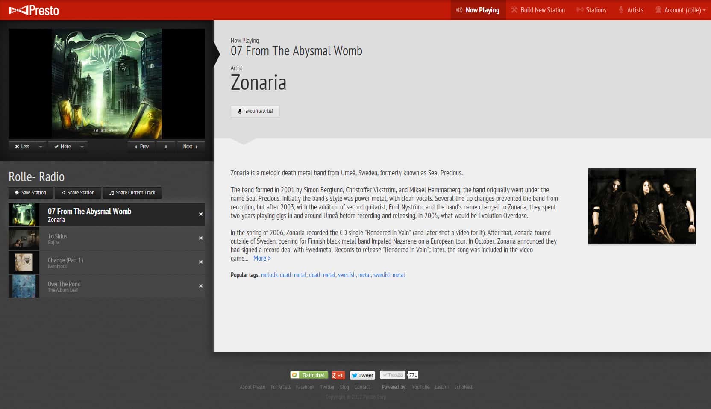Remove 07 From The Abysmal Womb from playlist
Viewport: 711px width, 409px height.
tap(200, 214)
